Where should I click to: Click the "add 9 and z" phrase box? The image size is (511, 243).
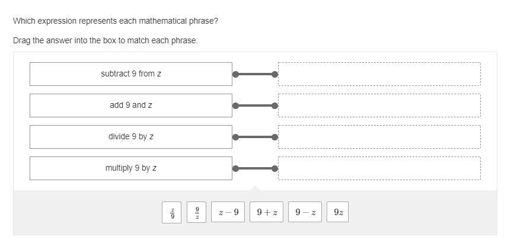pyautogui.click(x=131, y=105)
